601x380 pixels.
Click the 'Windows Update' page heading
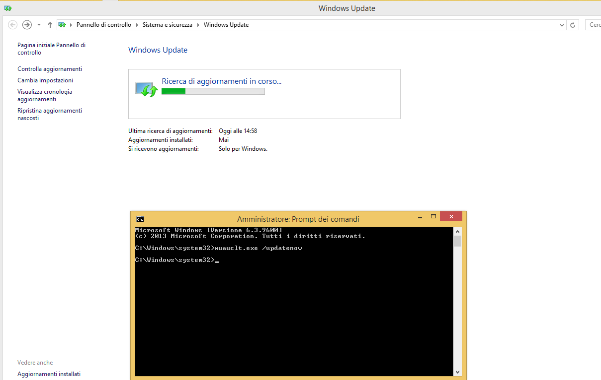[158, 50]
